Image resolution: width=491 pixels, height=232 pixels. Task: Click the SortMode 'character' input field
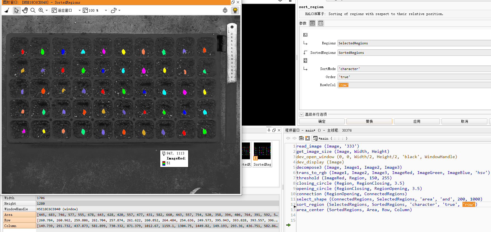[x=414, y=69]
